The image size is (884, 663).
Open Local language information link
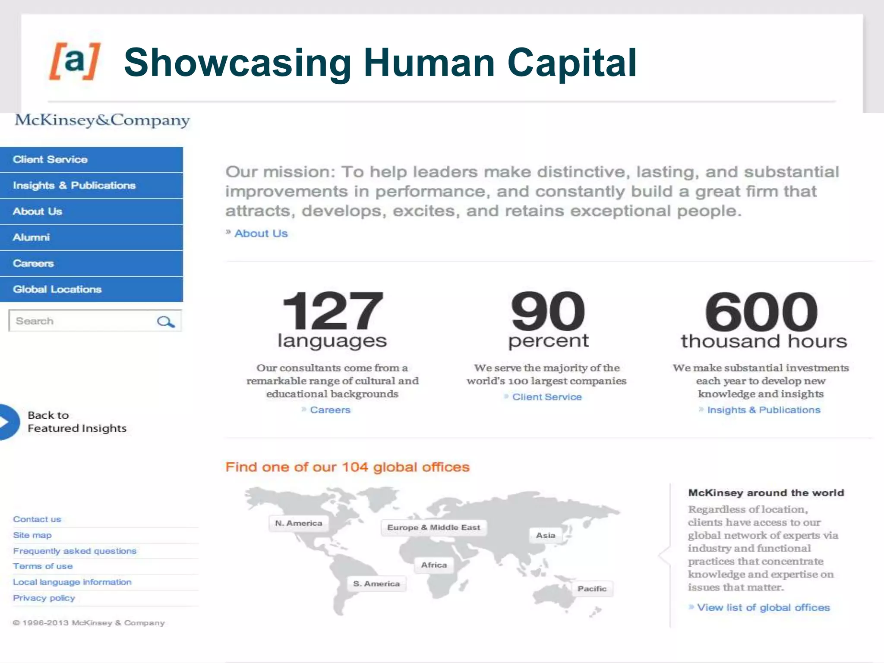coord(72,582)
